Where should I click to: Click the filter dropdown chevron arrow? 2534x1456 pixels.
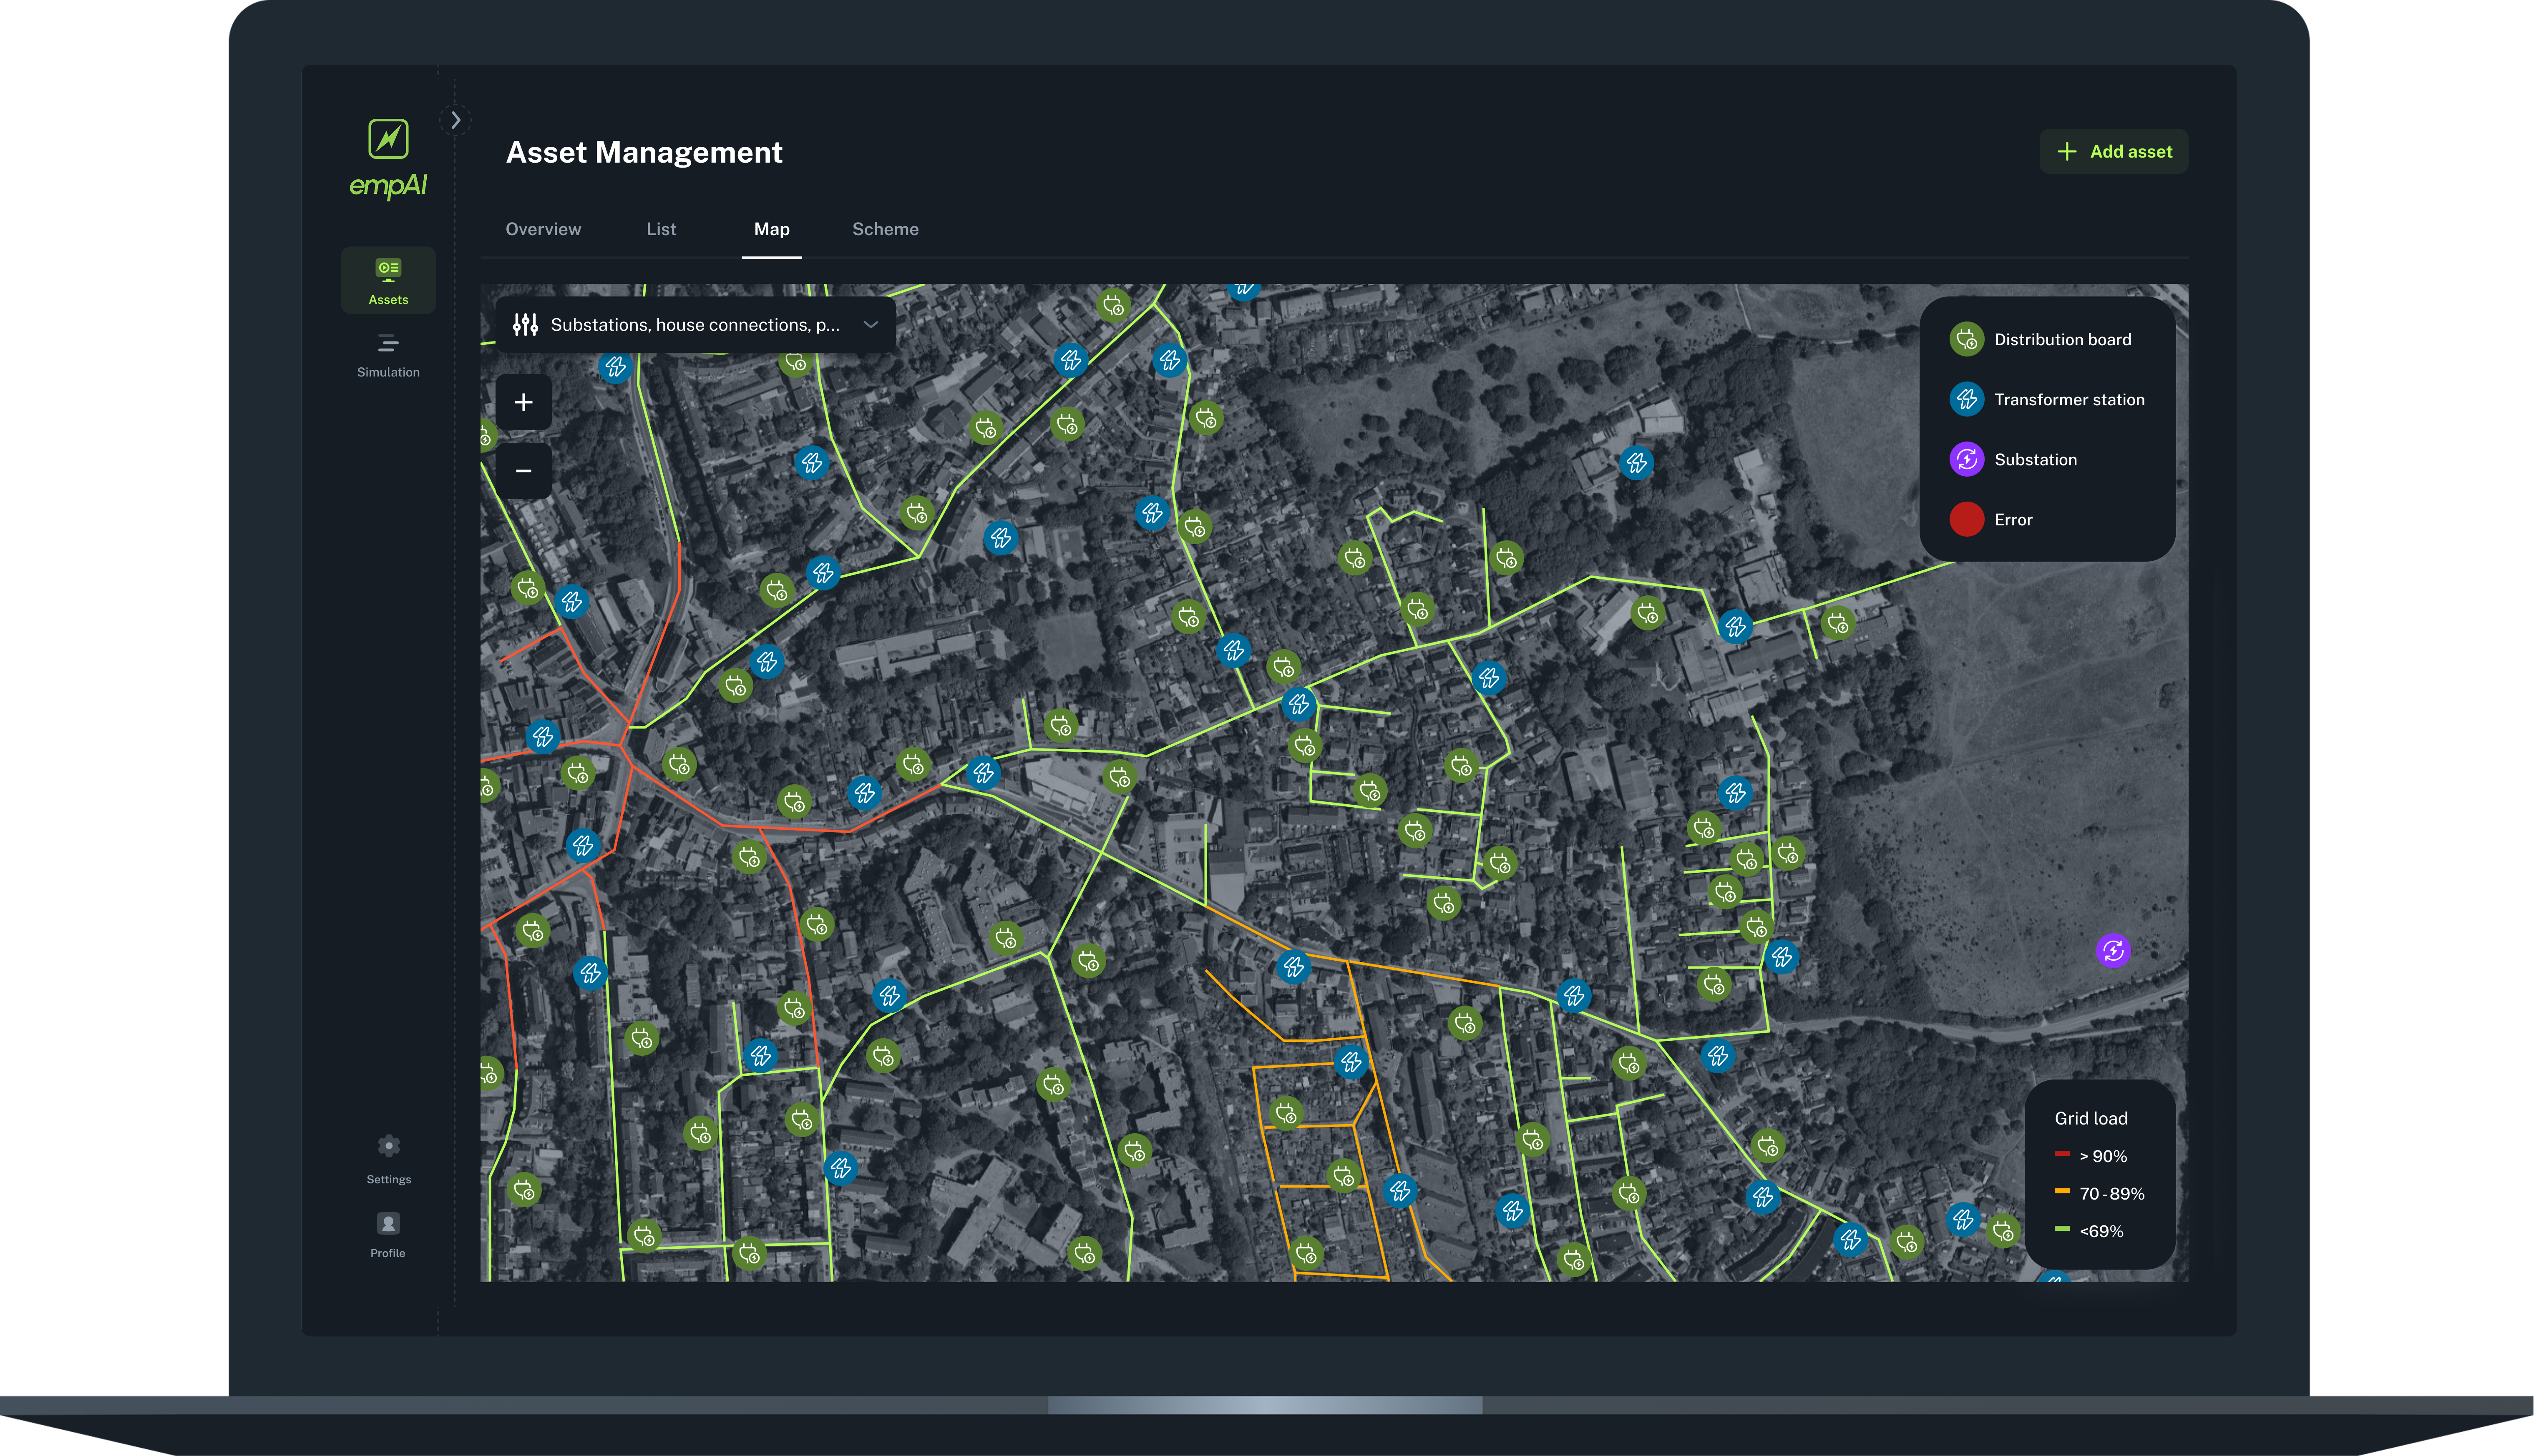click(871, 325)
